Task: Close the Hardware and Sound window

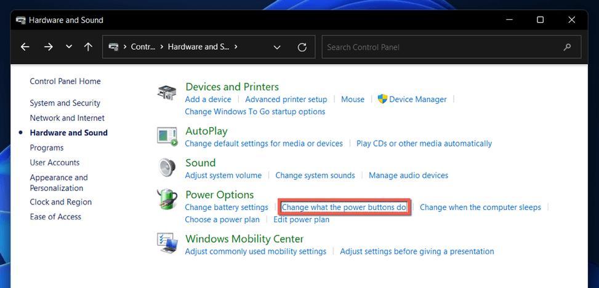Action: 571,20
